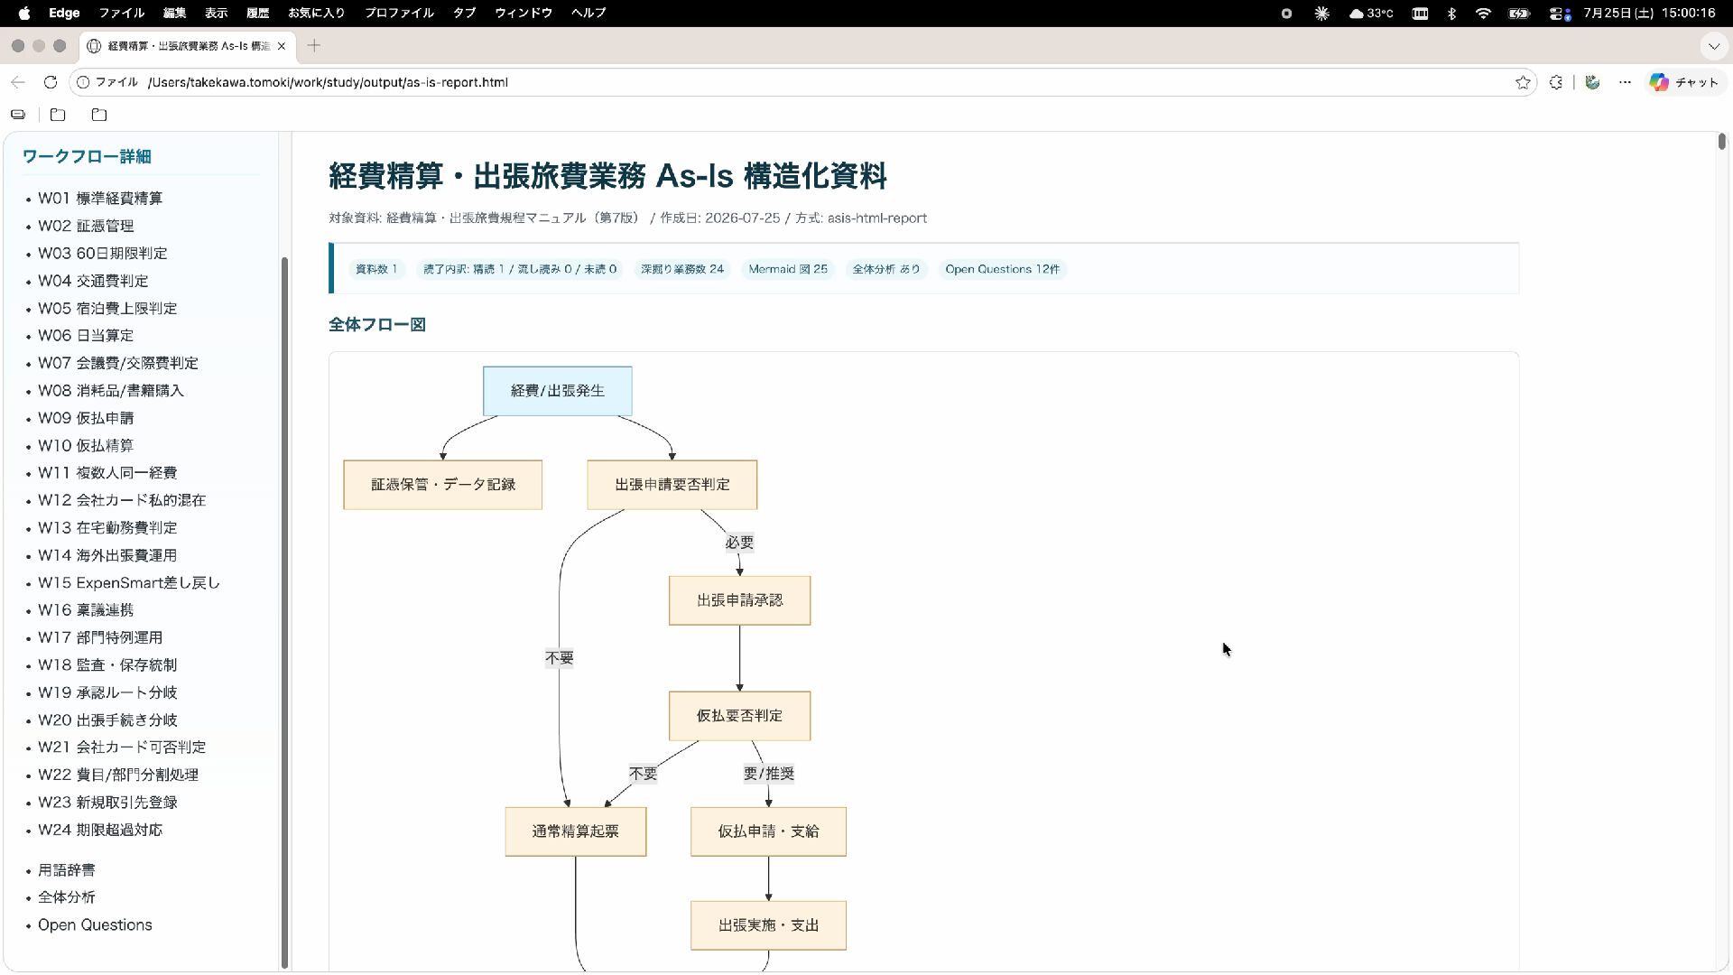Click the 深掘り業務数 24 badge
Viewport: 1733px width, 975px height.
[x=682, y=269]
